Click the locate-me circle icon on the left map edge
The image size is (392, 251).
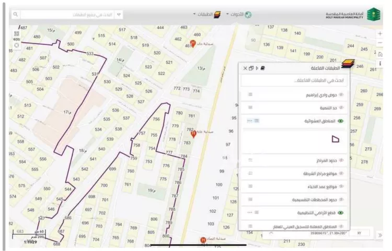pyautogui.click(x=17, y=45)
